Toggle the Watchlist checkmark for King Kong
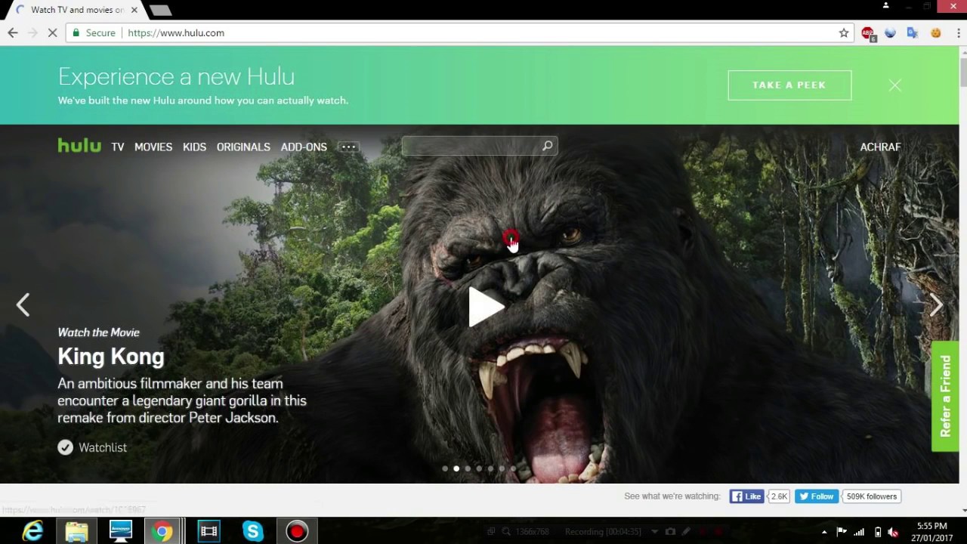This screenshot has height=544, width=967. pyautogui.click(x=66, y=447)
